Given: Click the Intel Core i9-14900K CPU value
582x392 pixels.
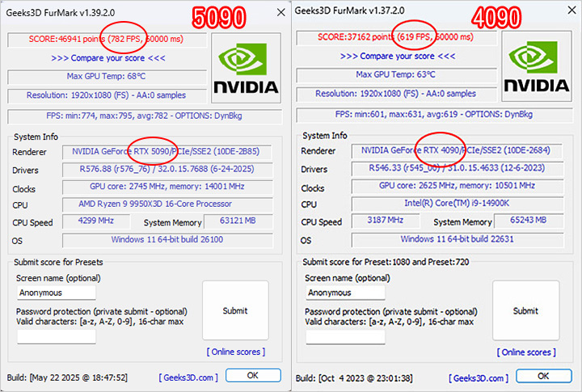Looking at the screenshot, I should 458,204.
